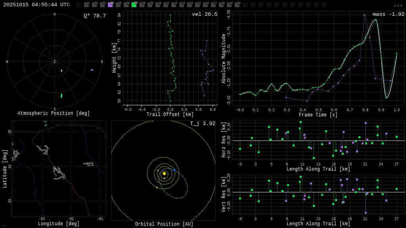Toggle the camera 01 indicator box
Image resolution: width=406 pixels, height=228 pixels.
pyautogui.click(x=86, y=5)
